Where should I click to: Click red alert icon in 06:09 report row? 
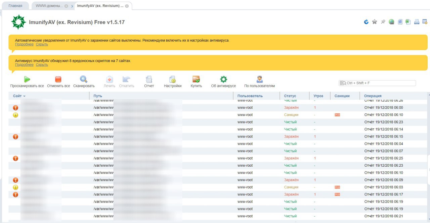pyautogui.click(x=15, y=180)
